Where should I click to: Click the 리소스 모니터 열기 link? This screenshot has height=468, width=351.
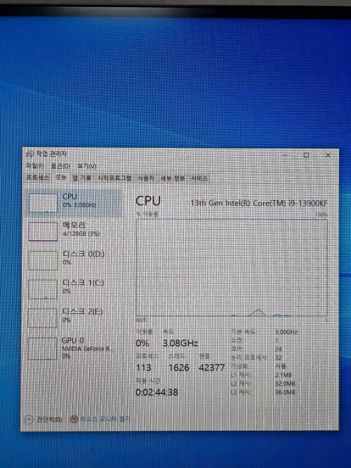pos(105,419)
